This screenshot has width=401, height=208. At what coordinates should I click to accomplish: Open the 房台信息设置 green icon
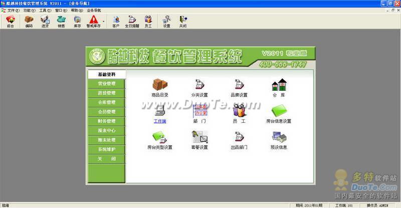pyautogui.click(x=279, y=111)
